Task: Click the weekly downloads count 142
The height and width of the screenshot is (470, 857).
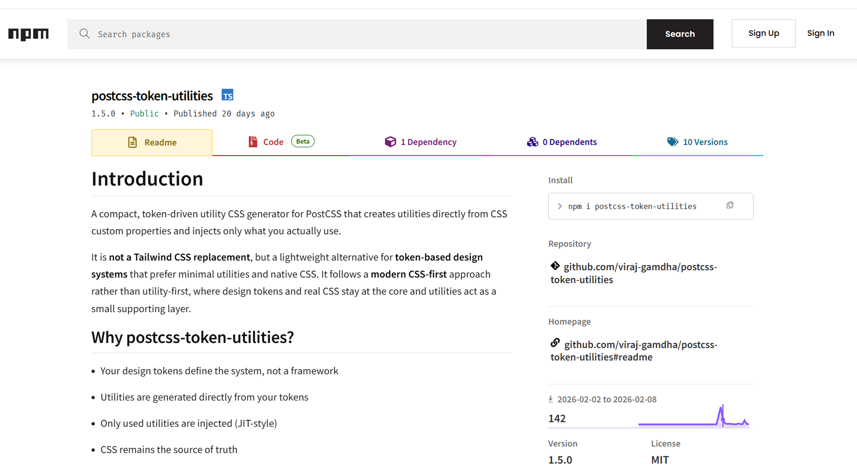Action: tap(557, 418)
